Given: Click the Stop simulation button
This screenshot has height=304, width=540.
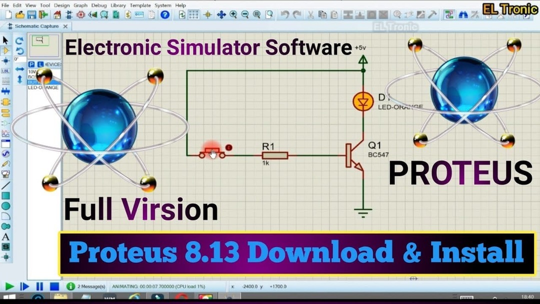Looking at the screenshot, I should coord(54,286).
